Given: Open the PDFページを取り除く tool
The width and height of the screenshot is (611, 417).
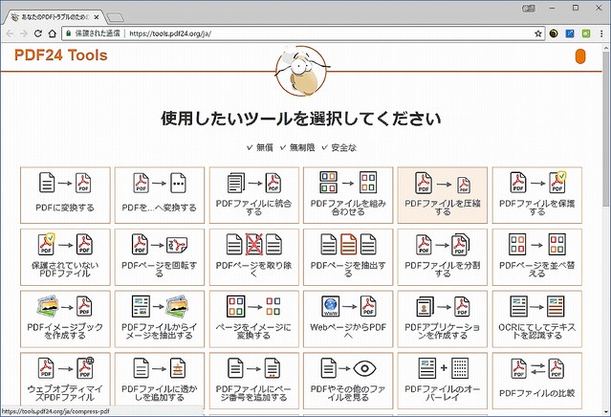Looking at the screenshot, I should [x=252, y=257].
